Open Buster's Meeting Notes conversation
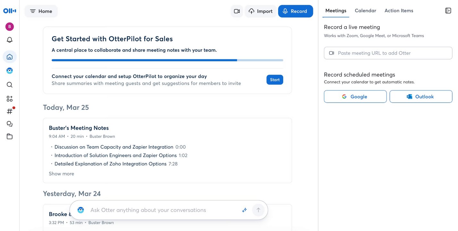The width and height of the screenshot is (458, 231). click(79, 128)
